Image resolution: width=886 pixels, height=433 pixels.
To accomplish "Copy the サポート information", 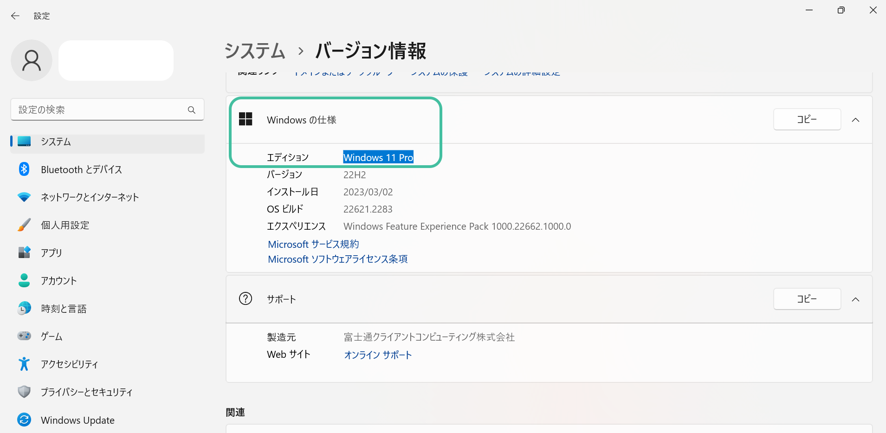I will (807, 299).
